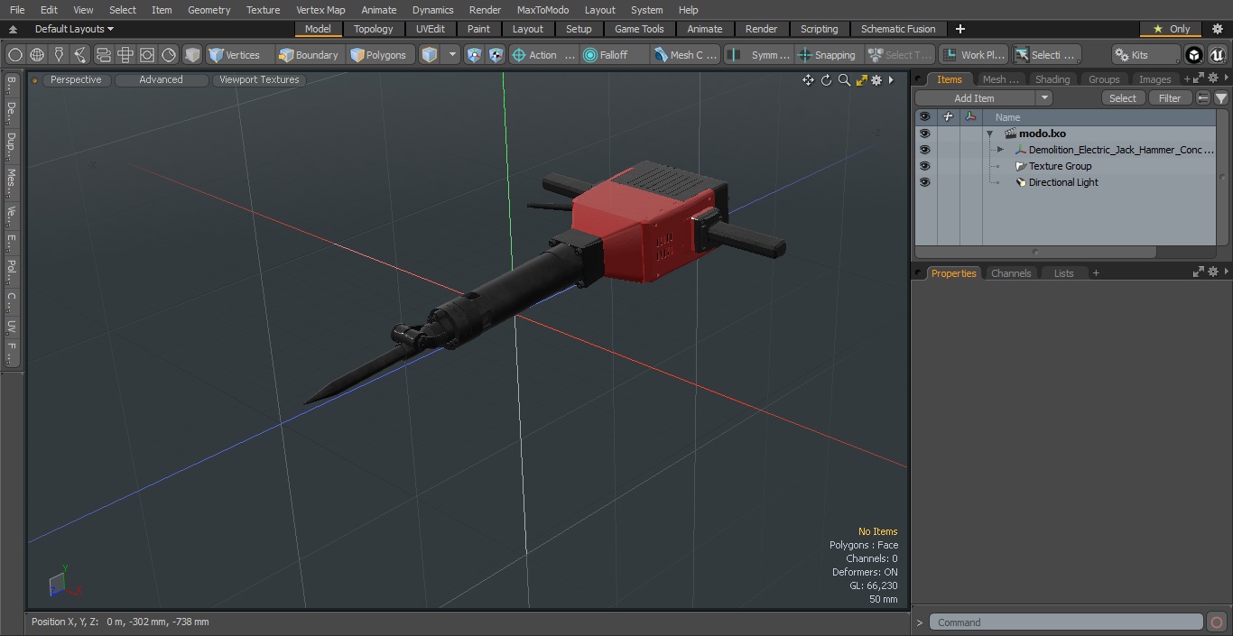Toggle visibility of modo.lxo scene
Image resolution: width=1233 pixels, height=636 pixels.
[924, 134]
